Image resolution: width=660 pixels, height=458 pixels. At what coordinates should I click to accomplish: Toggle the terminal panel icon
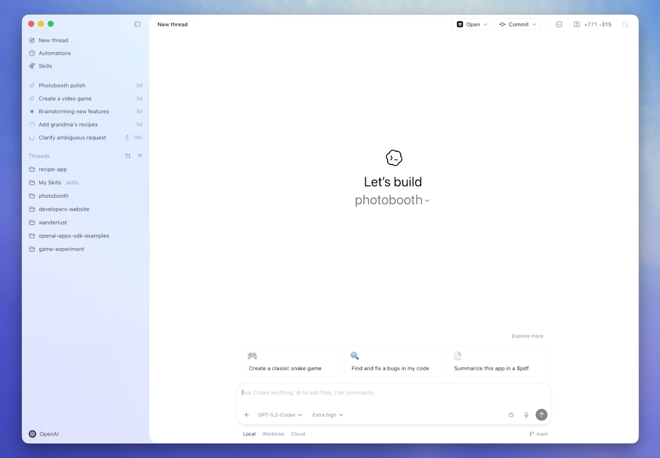click(559, 24)
